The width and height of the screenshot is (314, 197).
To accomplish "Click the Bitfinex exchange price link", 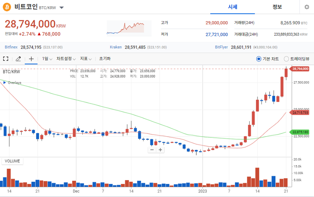I will (x=11, y=47).
